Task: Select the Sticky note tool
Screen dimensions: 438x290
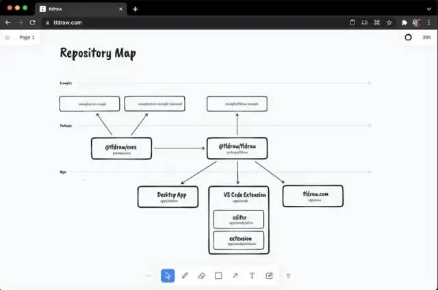Action: [x=269, y=276]
